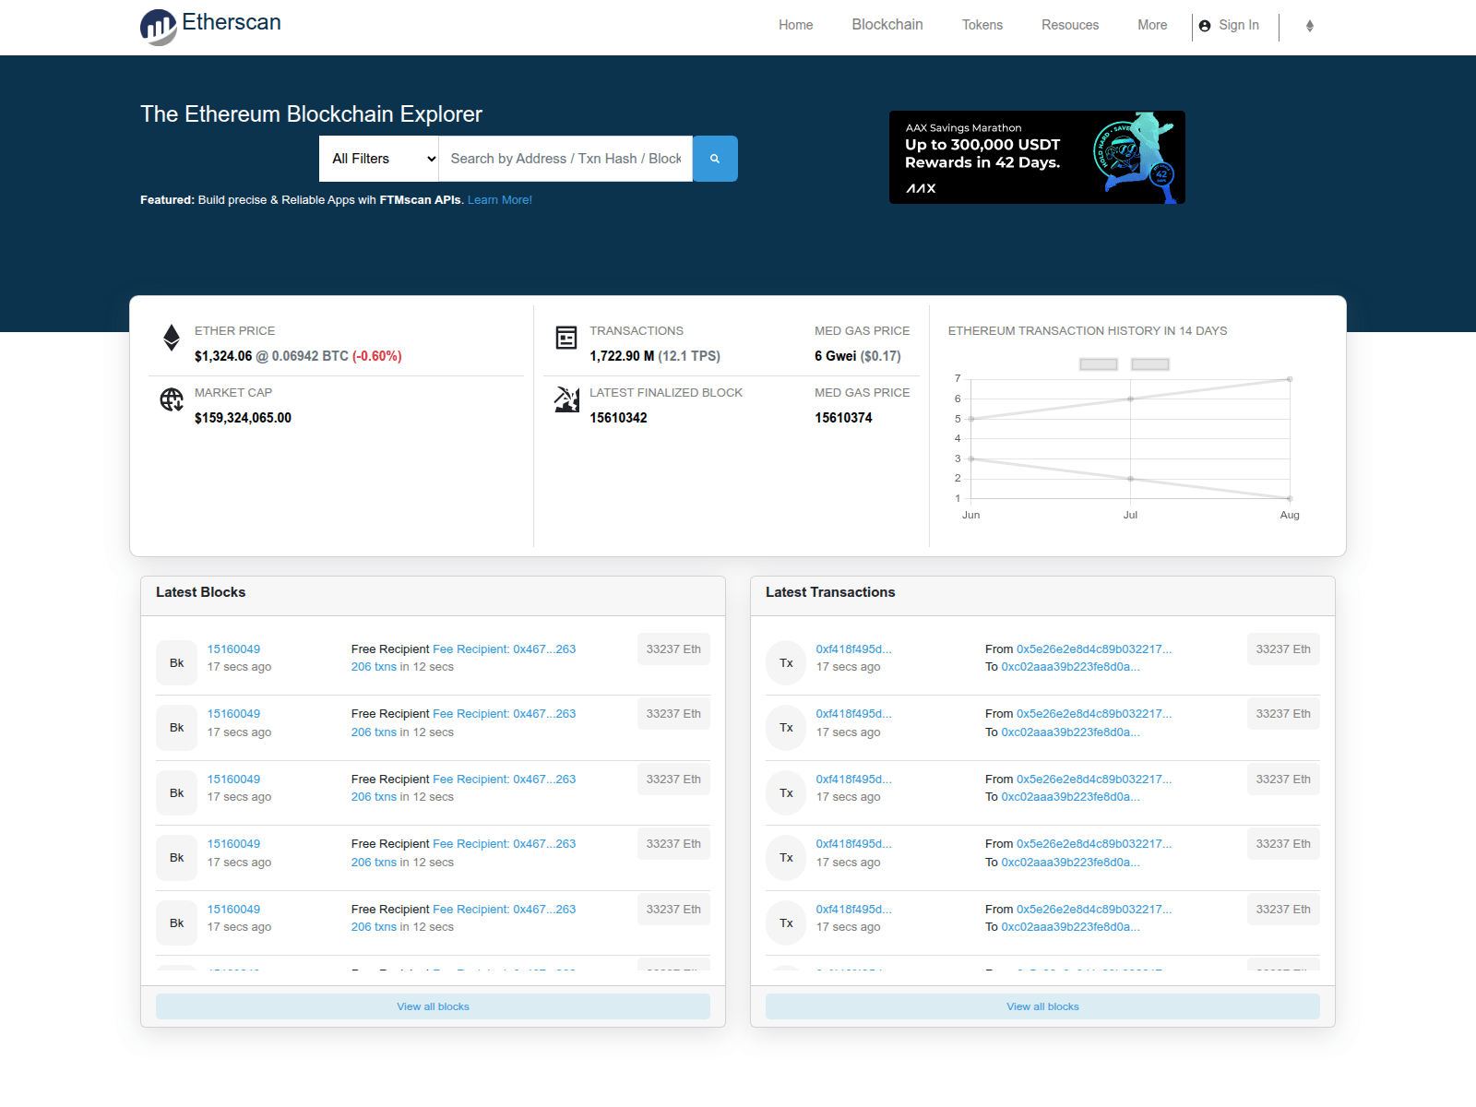Viewport: 1476px width, 1107px height.
Task: Open the More menu
Action: (x=1152, y=25)
